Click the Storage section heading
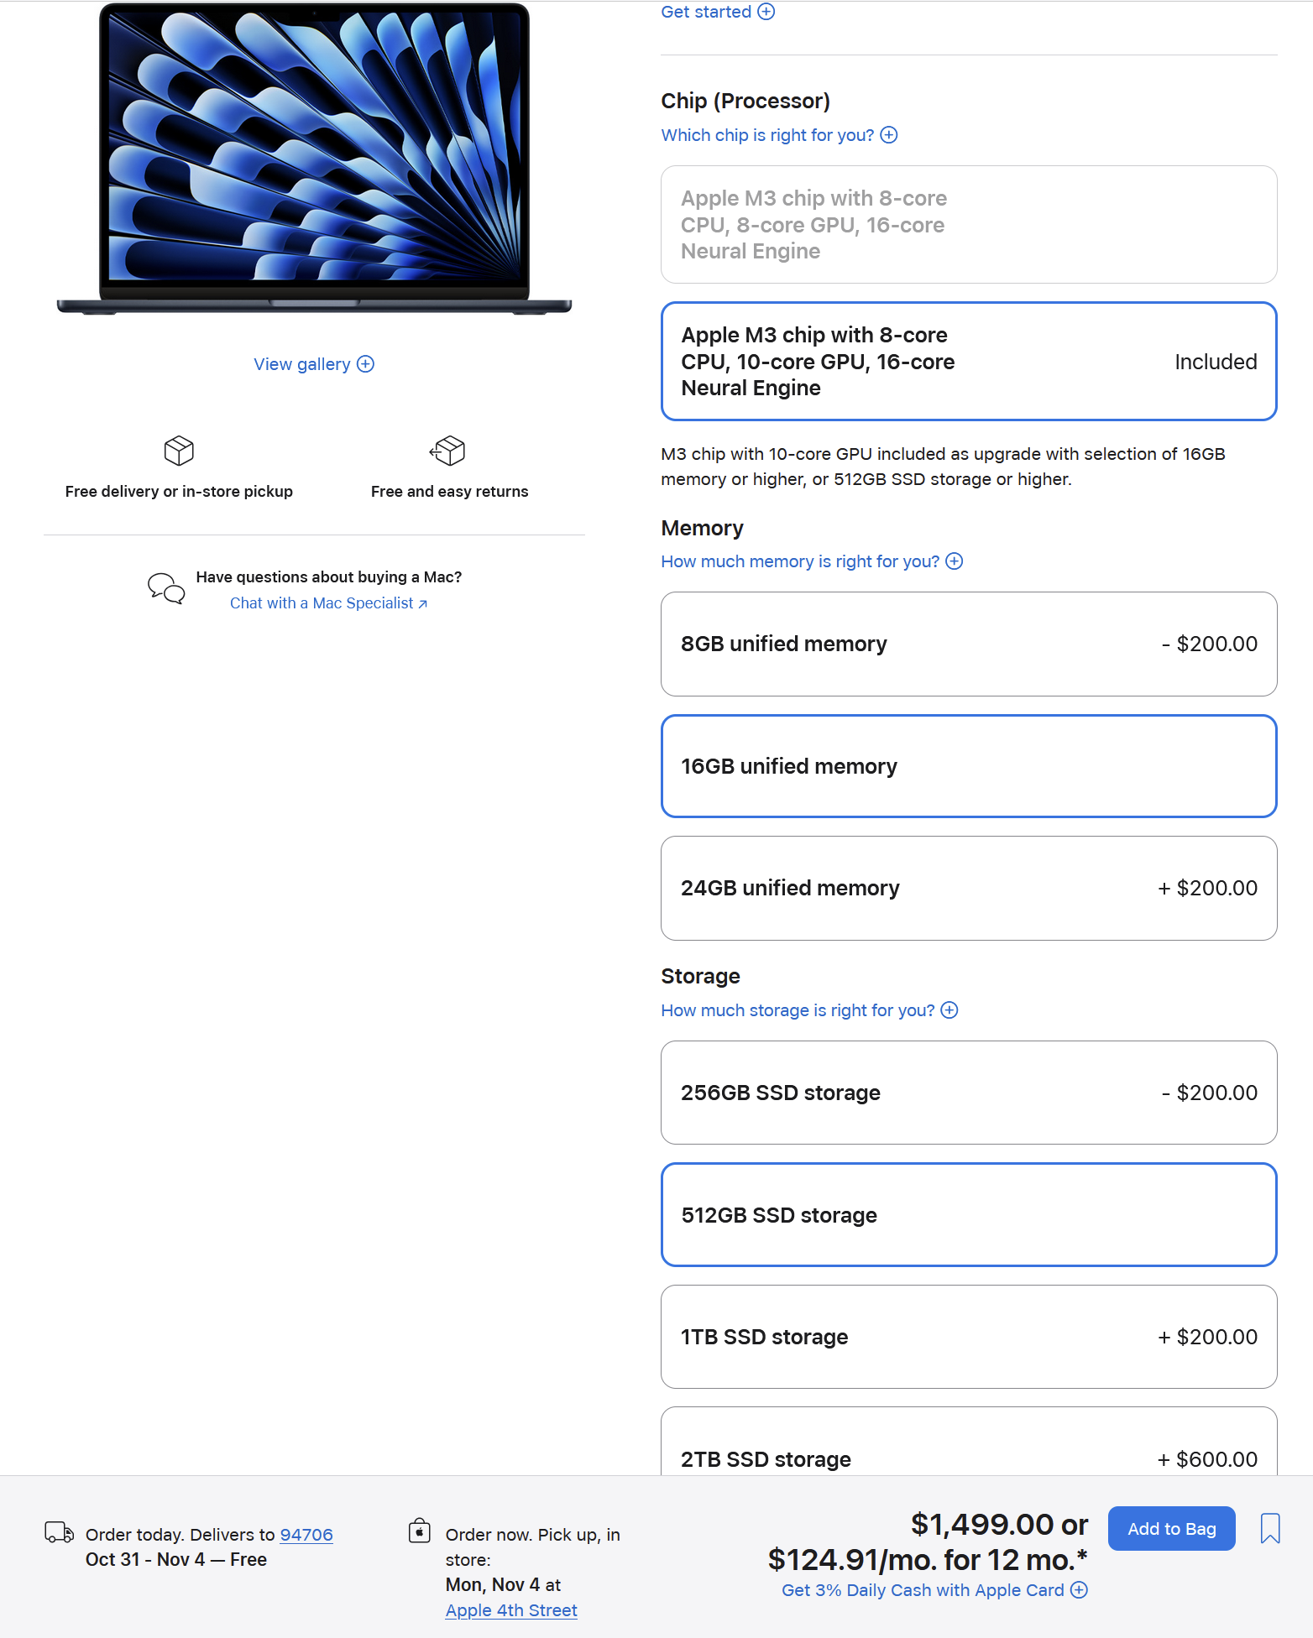Screen dimensions: 1313x1638 pyautogui.click(x=701, y=977)
